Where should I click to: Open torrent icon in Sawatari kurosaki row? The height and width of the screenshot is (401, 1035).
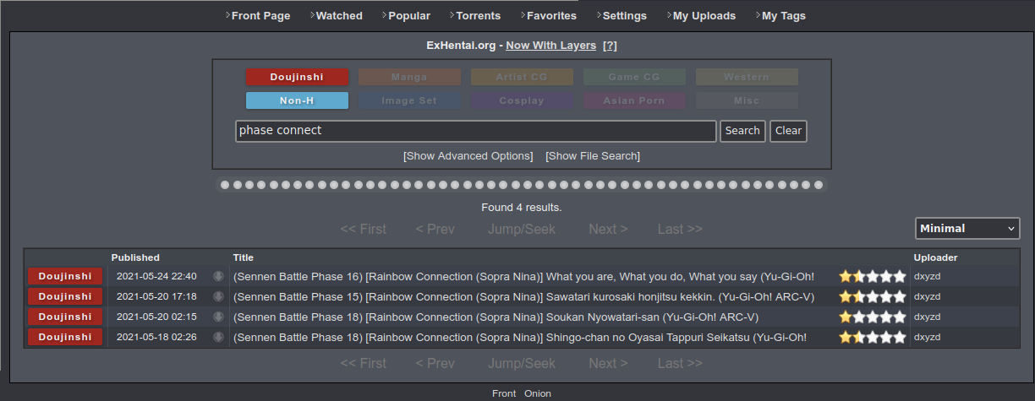tap(218, 296)
